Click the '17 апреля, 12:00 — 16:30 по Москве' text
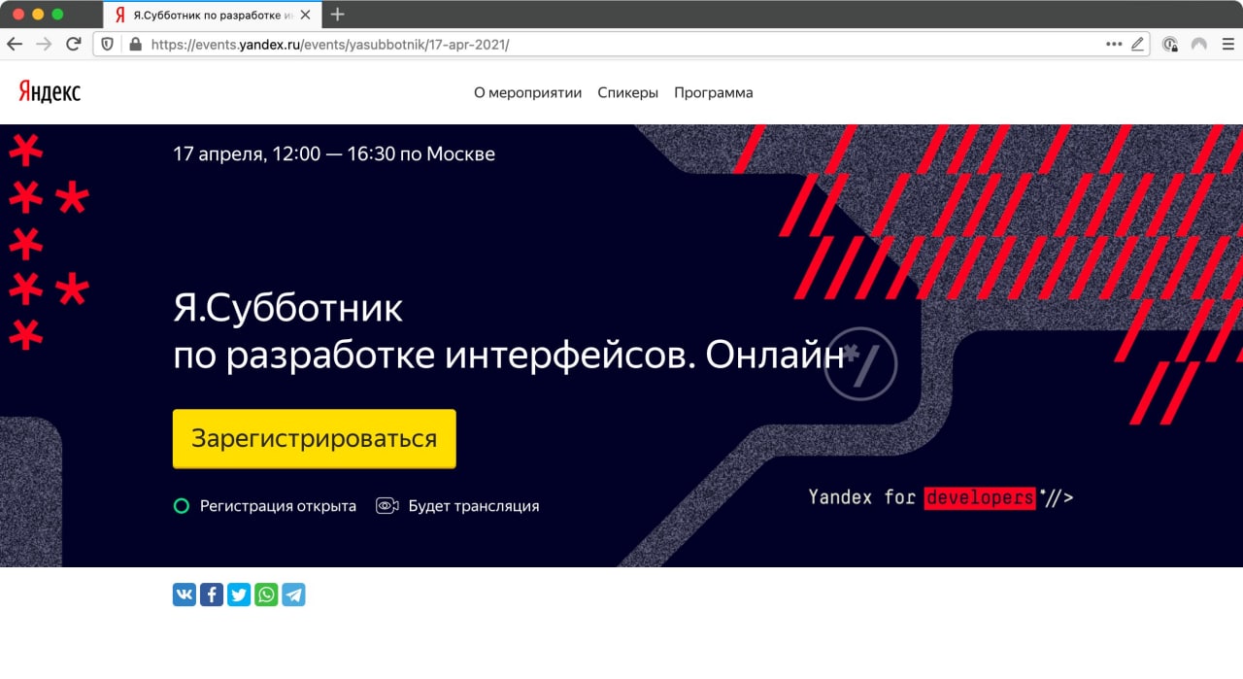Image resolution: width=1243 pixels, height=679 pixels. coord(334,153)
